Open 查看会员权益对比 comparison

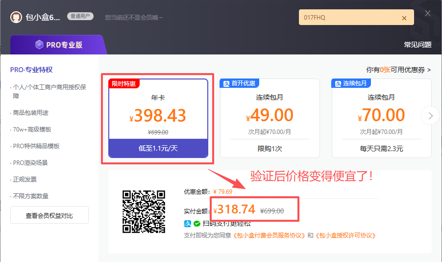pos(49,215)
